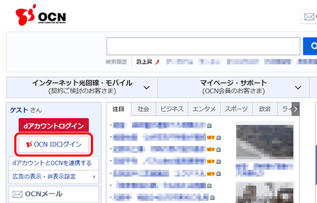The width and height of the screenshot is (317, 203).
Task: Click the blue search magnifier button
Action: click(310, 46)
